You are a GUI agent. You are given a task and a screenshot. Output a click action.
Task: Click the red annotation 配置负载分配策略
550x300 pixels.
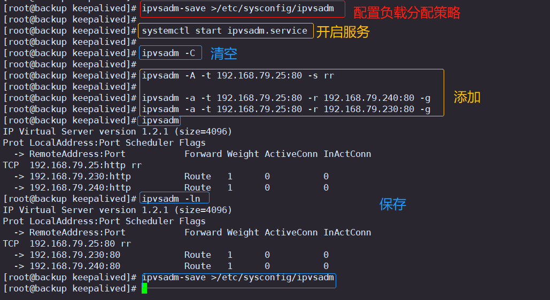pyautogui.click(x=407, y=13)
